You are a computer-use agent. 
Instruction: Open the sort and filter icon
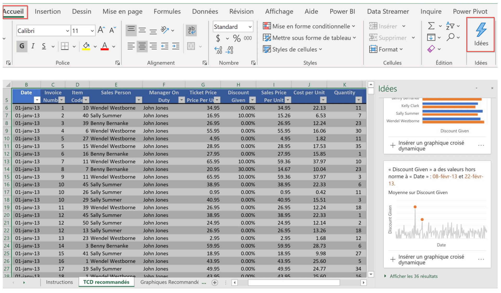(x=450, y=26)
